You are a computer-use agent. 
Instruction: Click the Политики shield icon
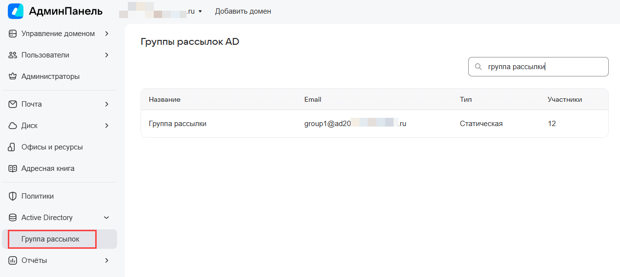[13, 196]
